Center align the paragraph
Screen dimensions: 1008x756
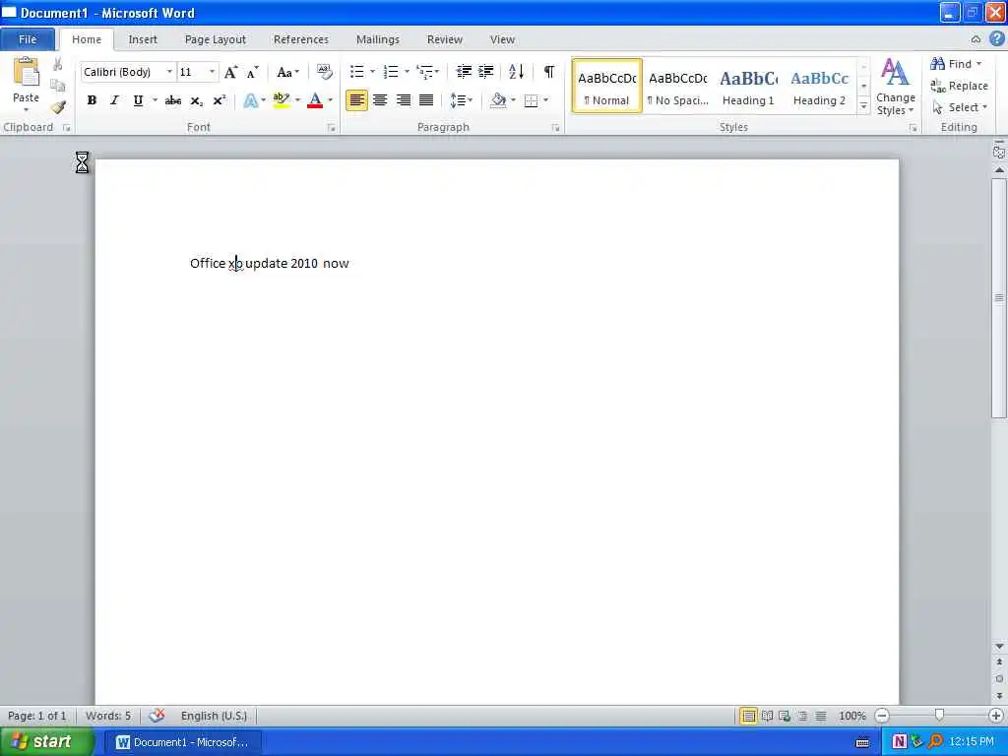pos(380,100)
